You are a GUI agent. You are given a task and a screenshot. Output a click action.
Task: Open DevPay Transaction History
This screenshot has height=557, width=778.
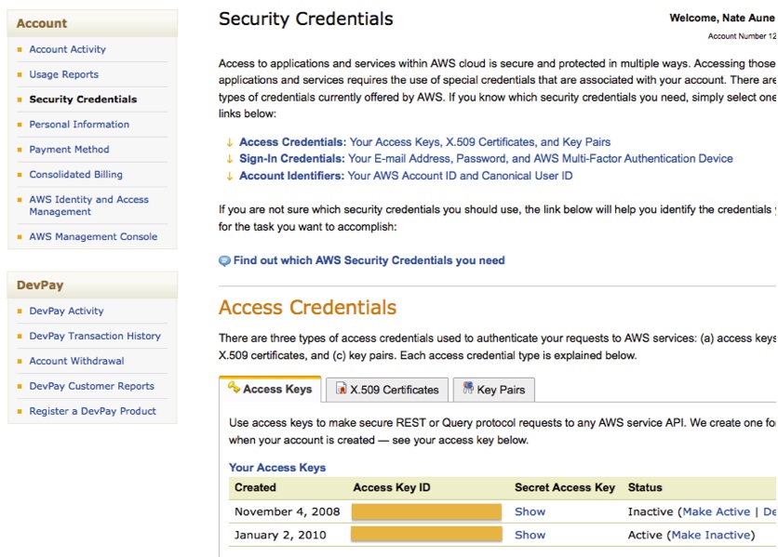coord(94,336)
